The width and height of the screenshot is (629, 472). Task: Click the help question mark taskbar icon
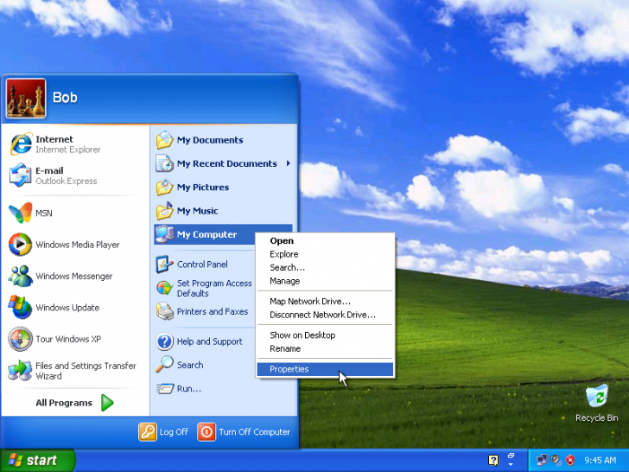click(x=493, y=461)
